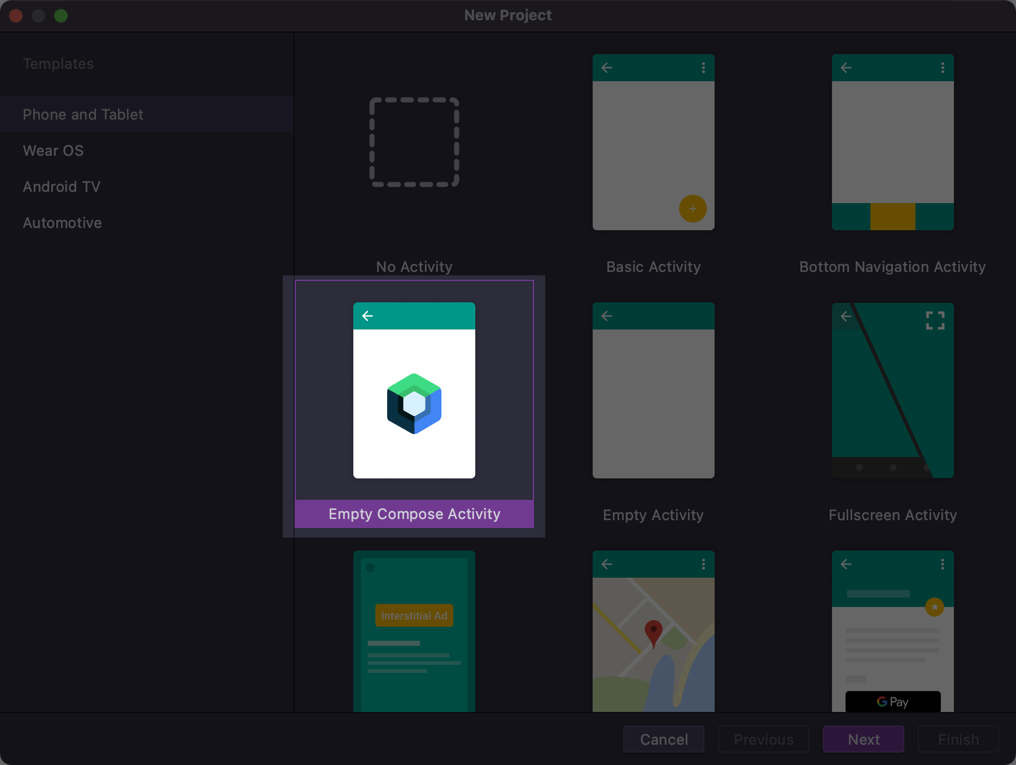Click the yellow plus FAB in Basic Activity
The width and height of the screenshot is (1016, 765).
coord(693,209)
